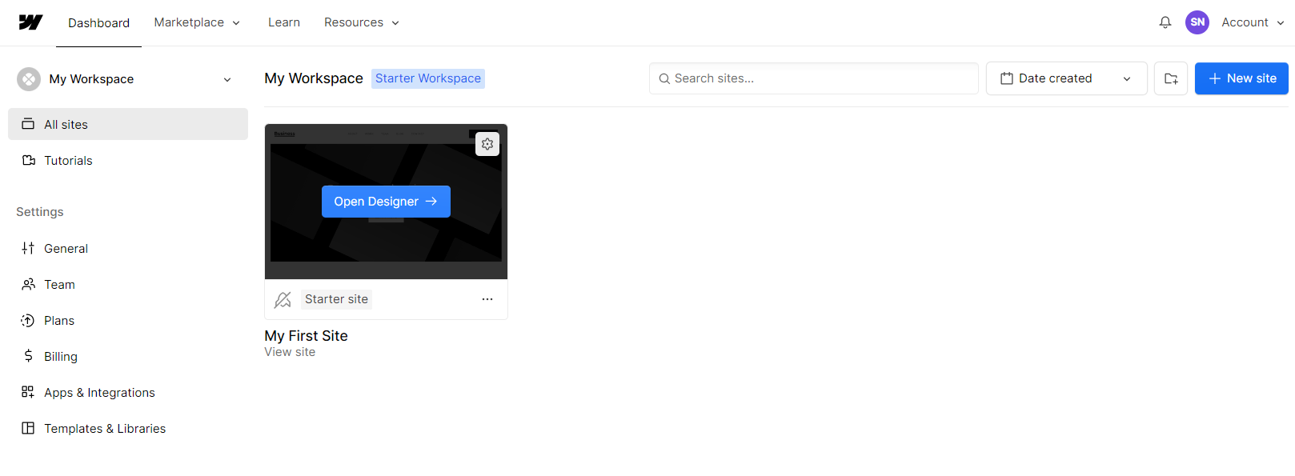Image resolution: width=1295 pixels, height=476 pixels.
Task: Click the Webflow logo icon
Action: (30, 22)
